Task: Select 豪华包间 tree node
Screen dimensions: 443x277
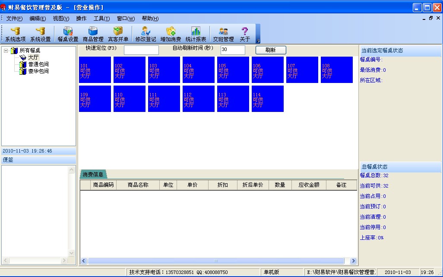Action: click(x=38, y=71)
